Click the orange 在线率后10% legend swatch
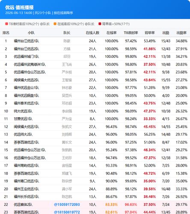Image resolution: width=190 pixels, height=214 pixels. [55, 24]
